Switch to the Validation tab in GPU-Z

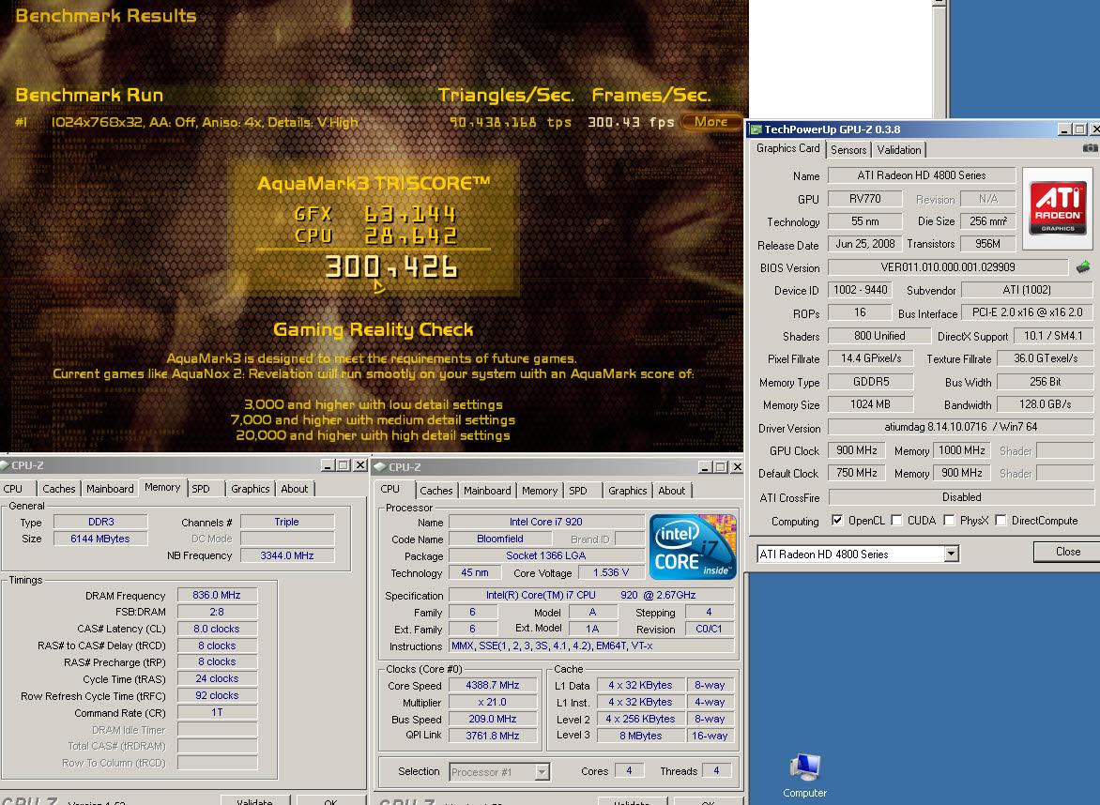tap(898, 149)
